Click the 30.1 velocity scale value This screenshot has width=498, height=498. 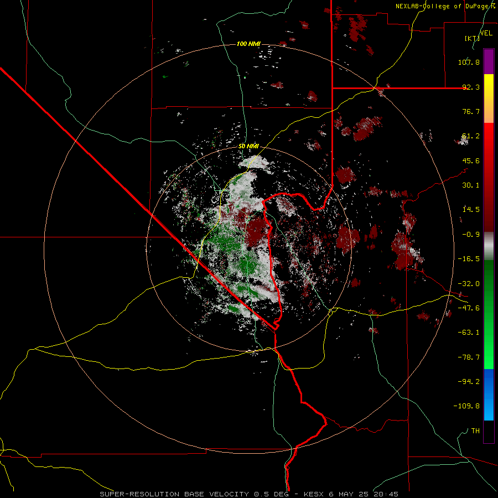(471, 185)
